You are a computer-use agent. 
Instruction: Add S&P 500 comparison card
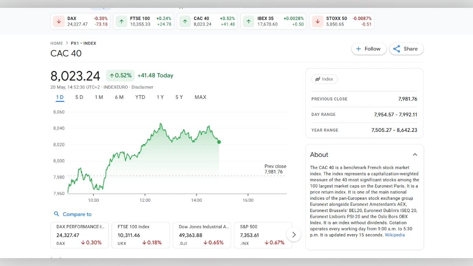pyautogui.click(x=263, y=235)
